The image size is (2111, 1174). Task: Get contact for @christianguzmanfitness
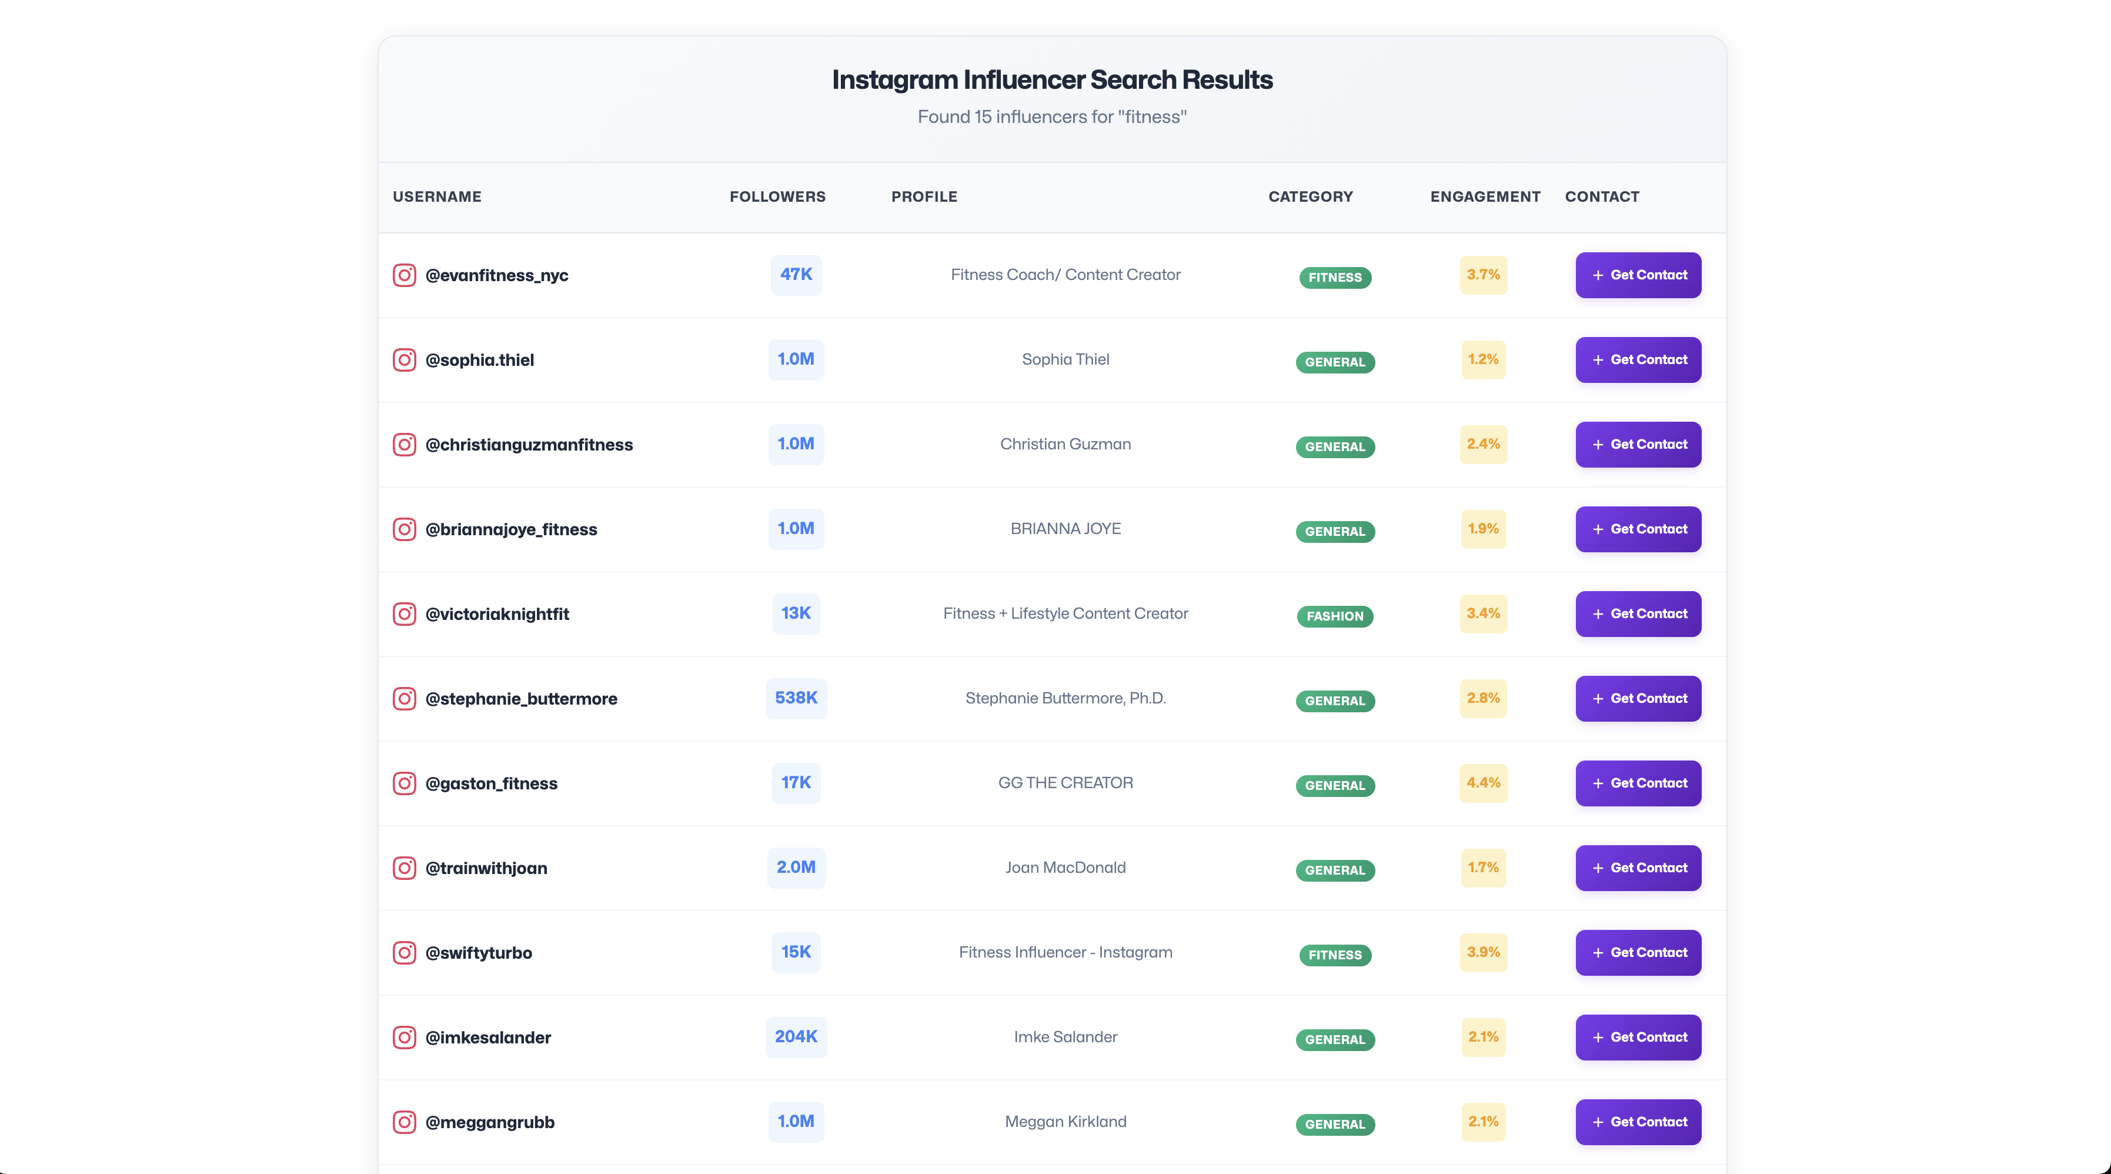coord(1638,444)
